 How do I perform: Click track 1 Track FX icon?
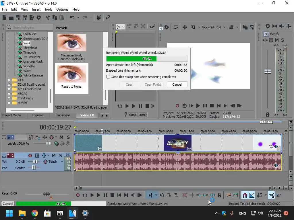point(52,137)
